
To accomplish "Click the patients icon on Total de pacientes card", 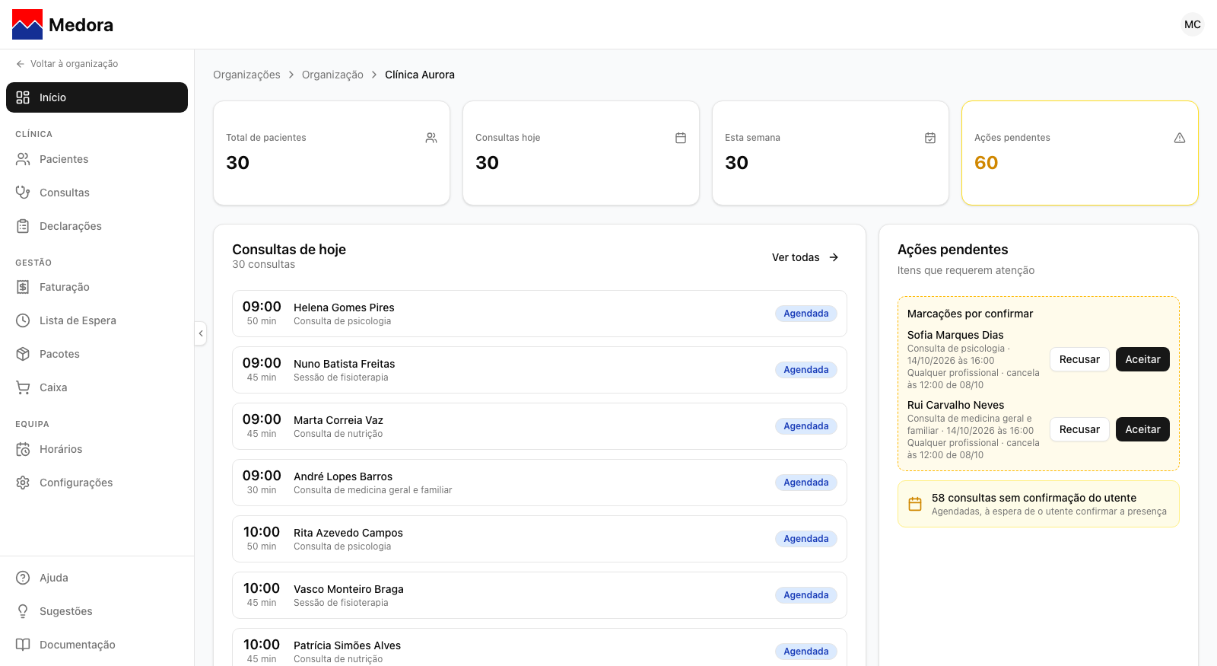I will point(431,138).
